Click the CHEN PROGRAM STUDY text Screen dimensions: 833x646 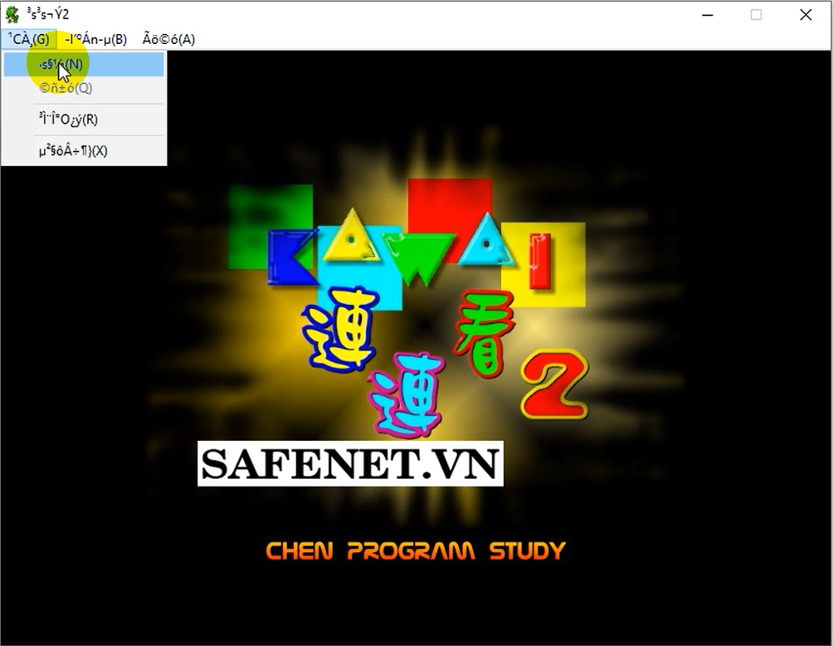[416, 551]
